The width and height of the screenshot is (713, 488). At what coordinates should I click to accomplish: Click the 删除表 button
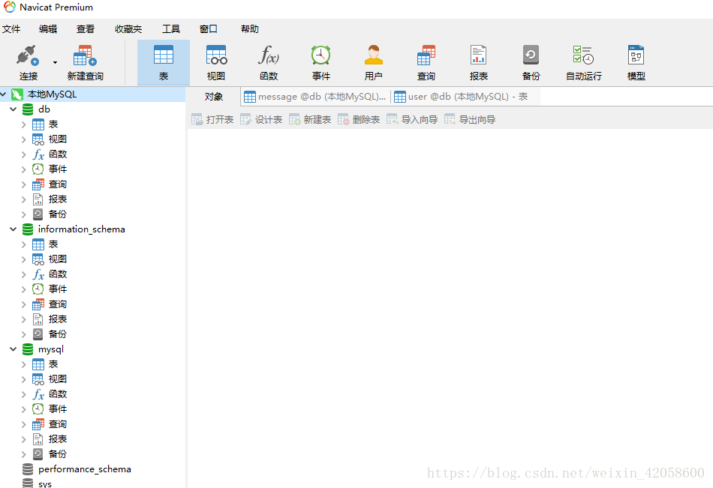358,119
